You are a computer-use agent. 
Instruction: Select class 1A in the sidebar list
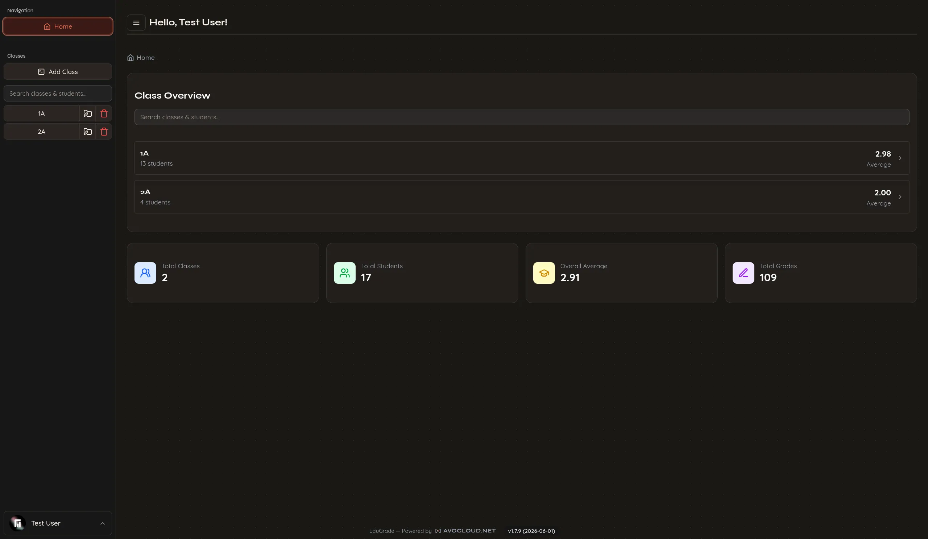click(41, 113)
